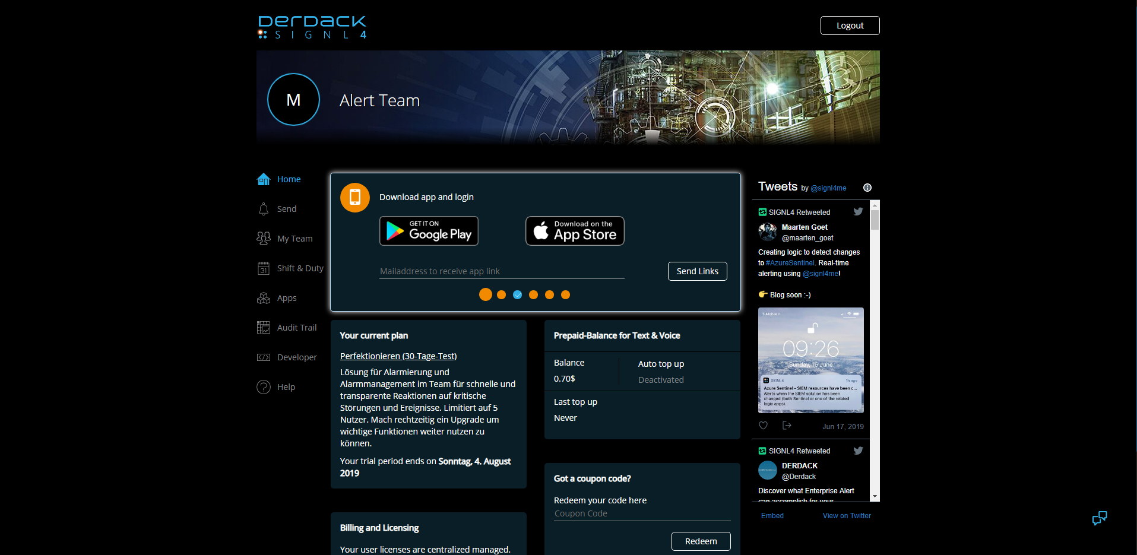The height and width of the screenshot is (555, 1137).
Task: Click the team avatar circle with M
Action: point(293,100)
